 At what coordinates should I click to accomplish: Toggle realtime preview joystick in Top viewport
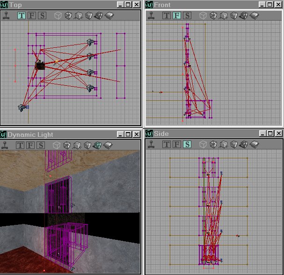pos(7,15)
